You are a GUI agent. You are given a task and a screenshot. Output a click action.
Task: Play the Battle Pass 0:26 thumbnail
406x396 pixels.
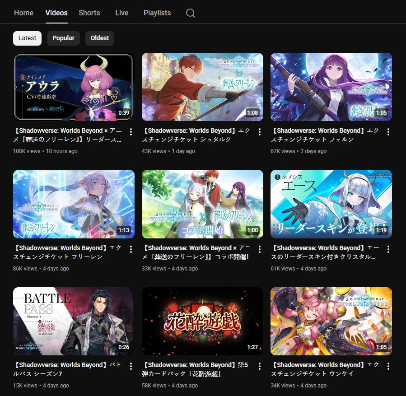coord(74,321)
